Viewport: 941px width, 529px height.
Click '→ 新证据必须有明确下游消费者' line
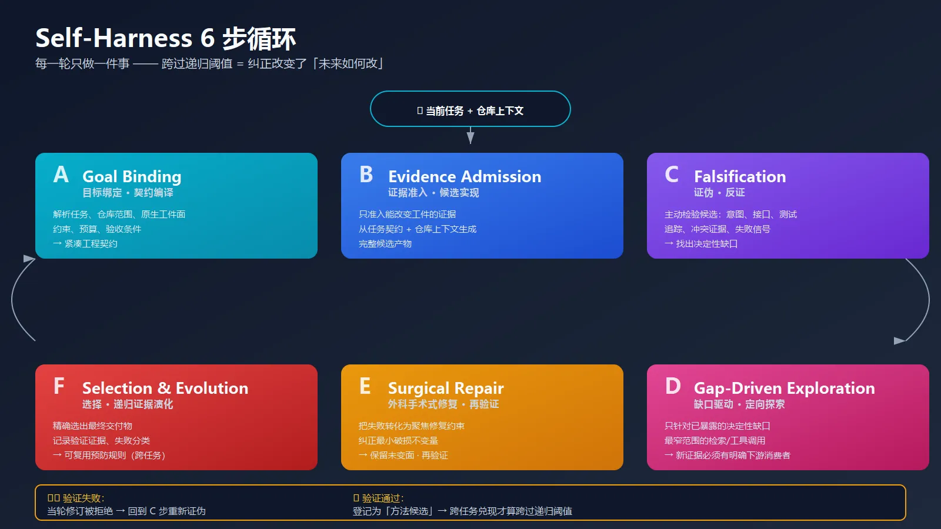coord(728,456)
